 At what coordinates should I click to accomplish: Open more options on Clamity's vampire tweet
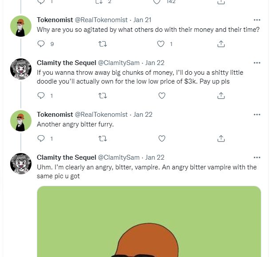[x=257, y=157]
